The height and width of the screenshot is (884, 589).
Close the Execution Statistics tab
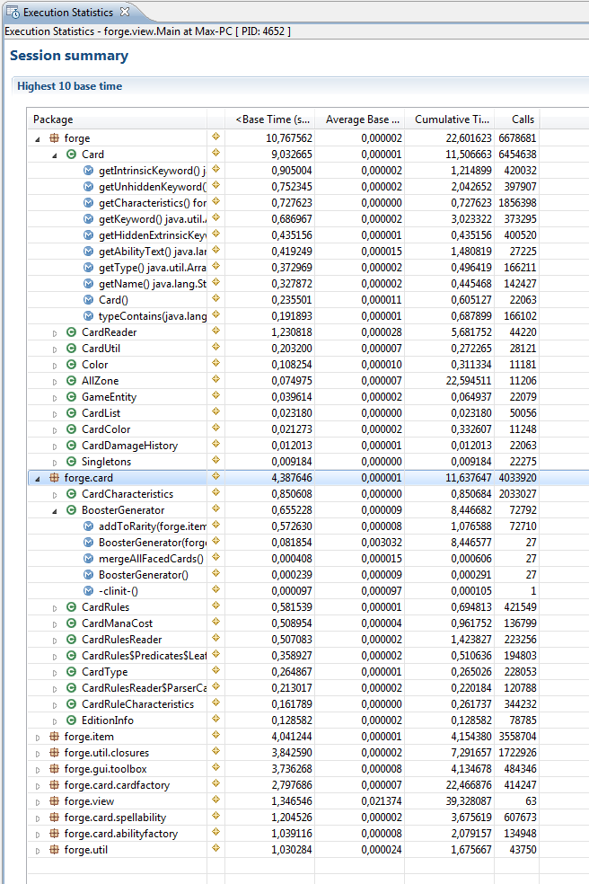click(x=125, y=13)
